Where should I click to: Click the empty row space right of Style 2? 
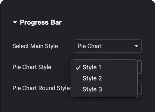[119, 78]
